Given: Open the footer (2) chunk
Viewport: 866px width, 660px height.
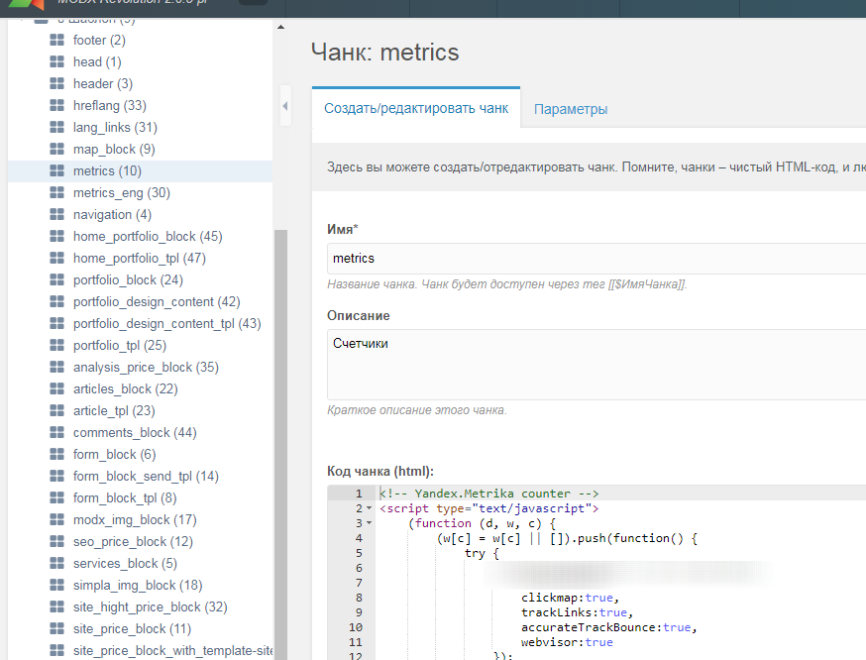Looking at the screenshot, I should [99, 41].
